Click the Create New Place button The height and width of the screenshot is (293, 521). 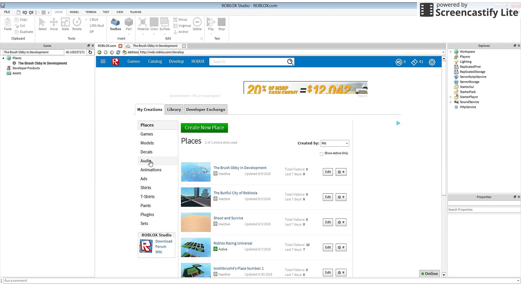point(204,128)
